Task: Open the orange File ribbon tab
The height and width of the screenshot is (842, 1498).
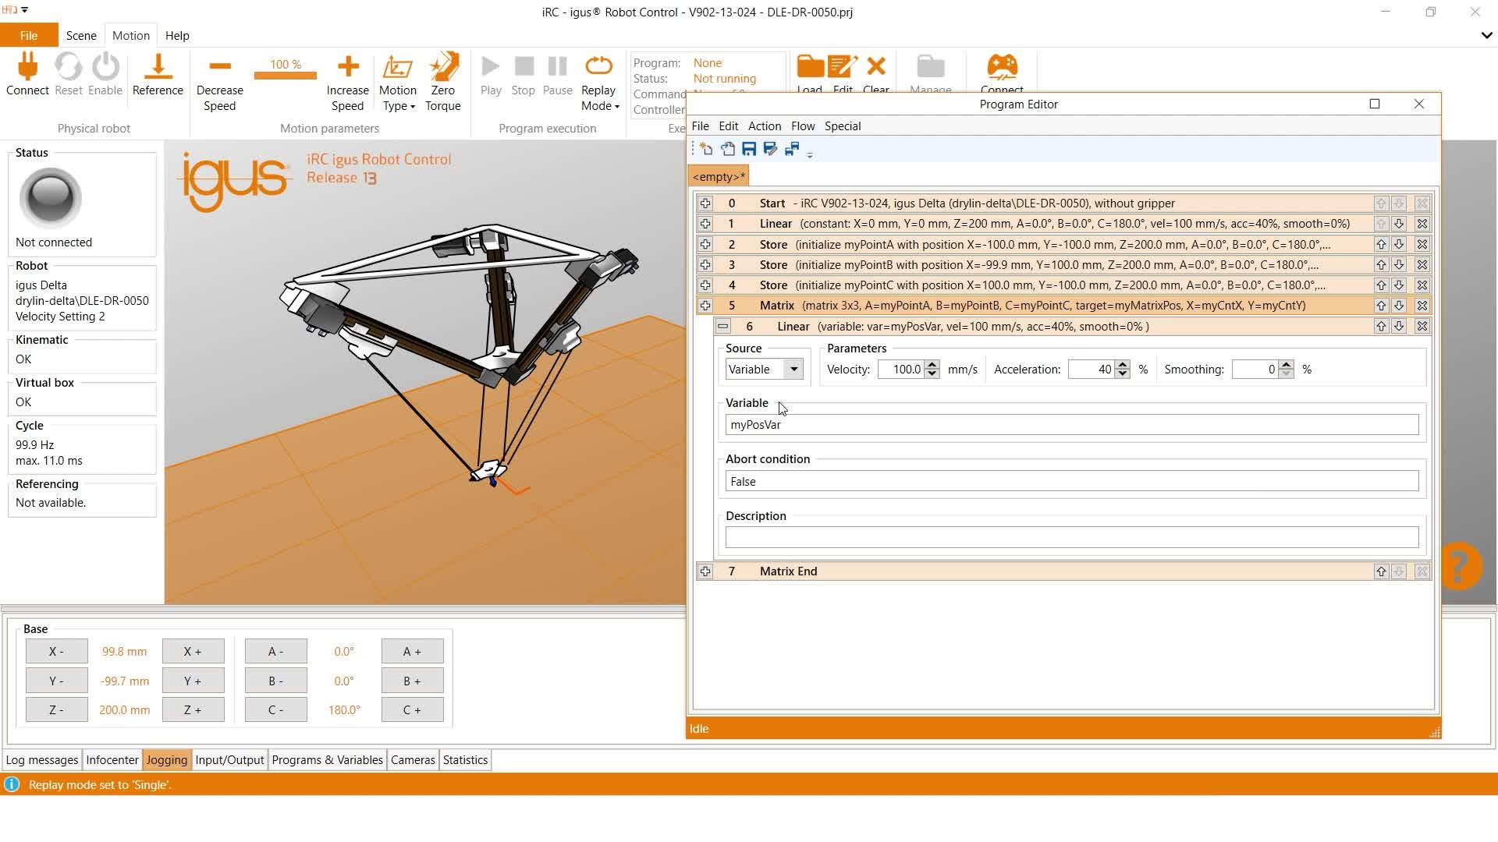Action: pos(29,36)
